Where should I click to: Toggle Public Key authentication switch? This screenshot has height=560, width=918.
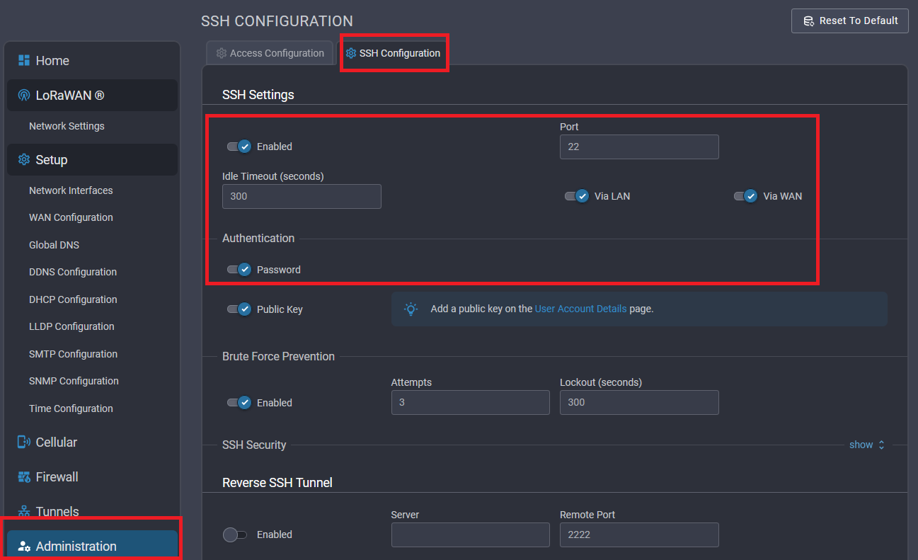click(239, 309)
